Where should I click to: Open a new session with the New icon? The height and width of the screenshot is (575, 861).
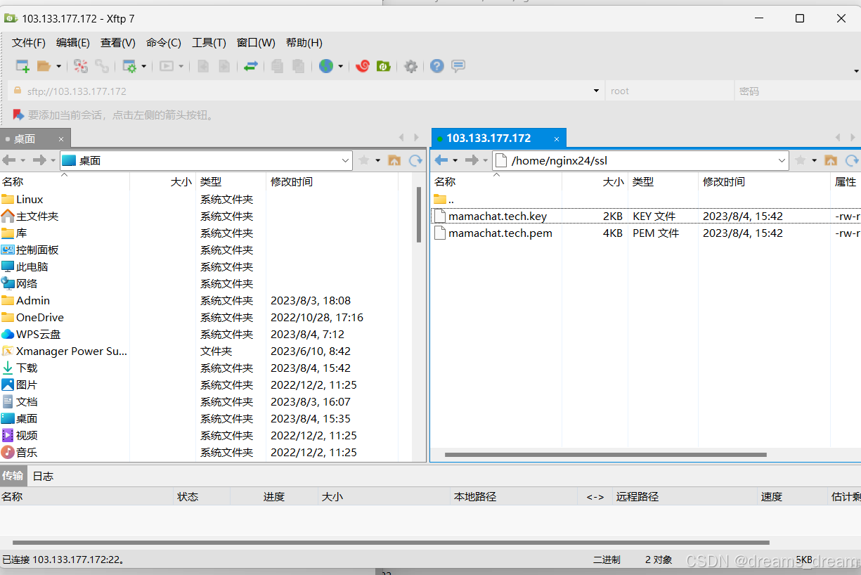pos(22,65)
